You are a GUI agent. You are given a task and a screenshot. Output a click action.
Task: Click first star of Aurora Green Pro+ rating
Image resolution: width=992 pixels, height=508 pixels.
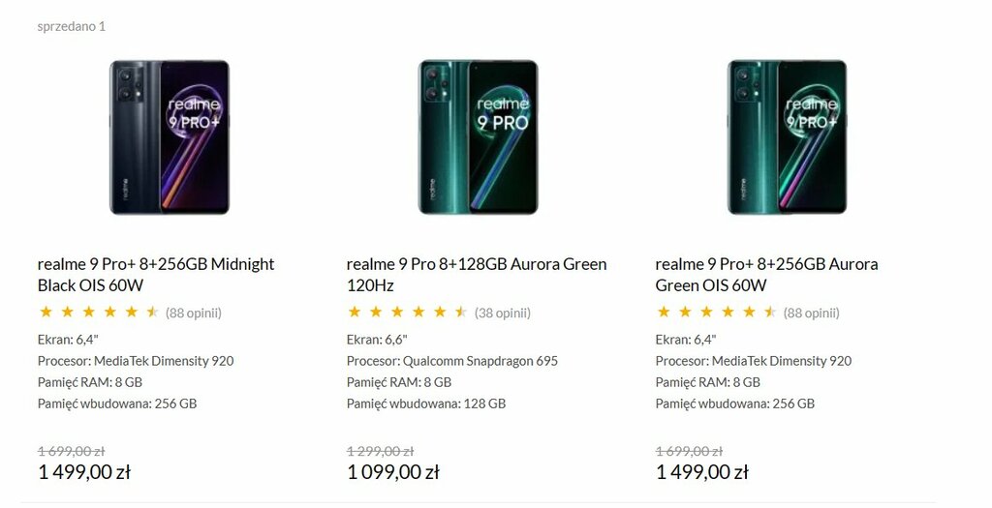click(664, 312)
